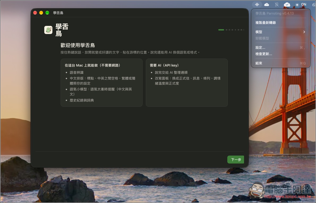Close the 學舌鳥 window with red button
The width and height of the screenshot is (316, 203).
35,13
